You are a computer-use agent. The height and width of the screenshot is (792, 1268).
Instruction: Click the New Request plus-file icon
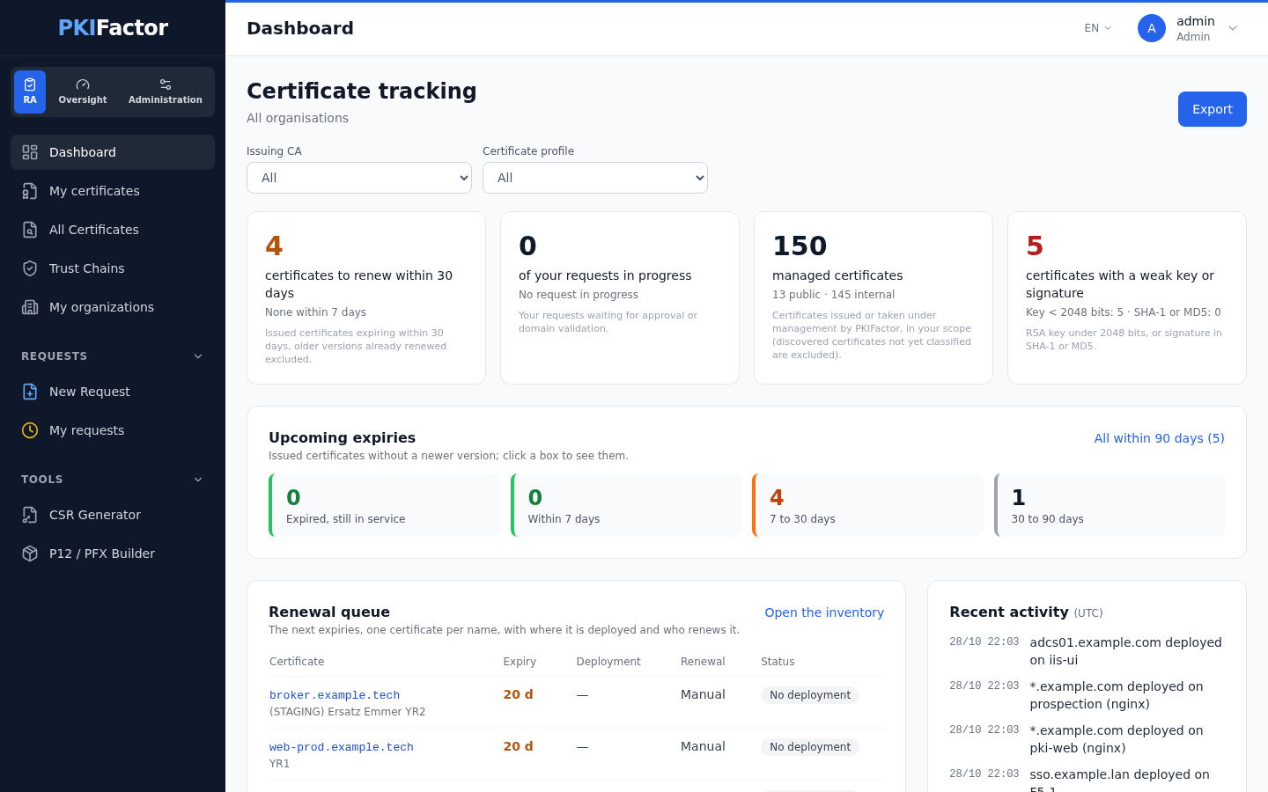[x=30, y=392]
